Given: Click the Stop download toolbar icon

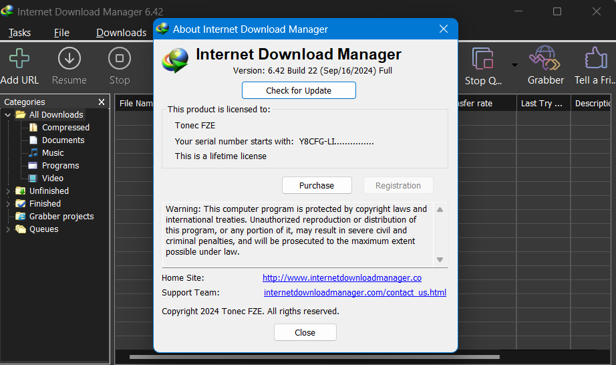Looking at the screenshot, I should pyautogui.click(x=120, y=59).
